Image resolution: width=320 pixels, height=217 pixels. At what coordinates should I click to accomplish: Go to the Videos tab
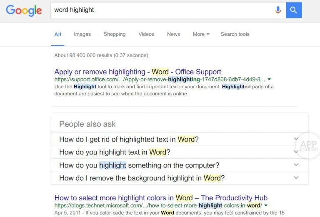146,34
